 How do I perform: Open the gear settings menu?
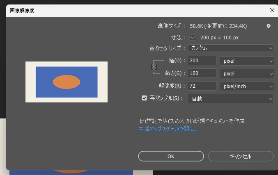click(269, 26)
